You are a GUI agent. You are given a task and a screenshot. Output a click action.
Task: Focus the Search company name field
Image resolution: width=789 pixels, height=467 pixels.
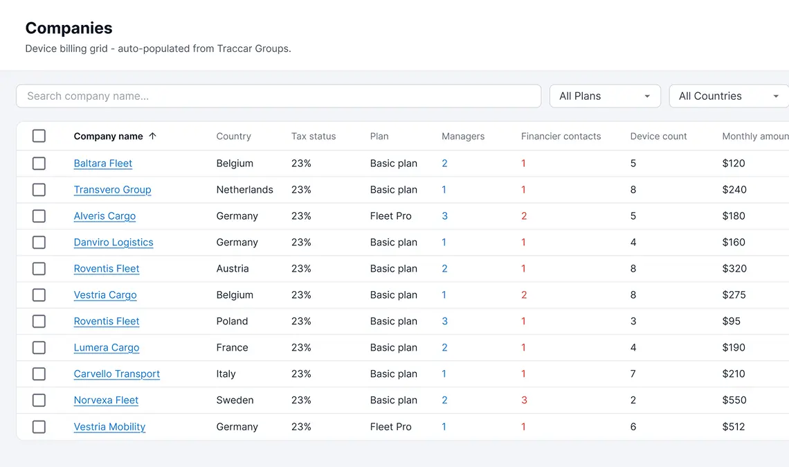click(279, 96)
